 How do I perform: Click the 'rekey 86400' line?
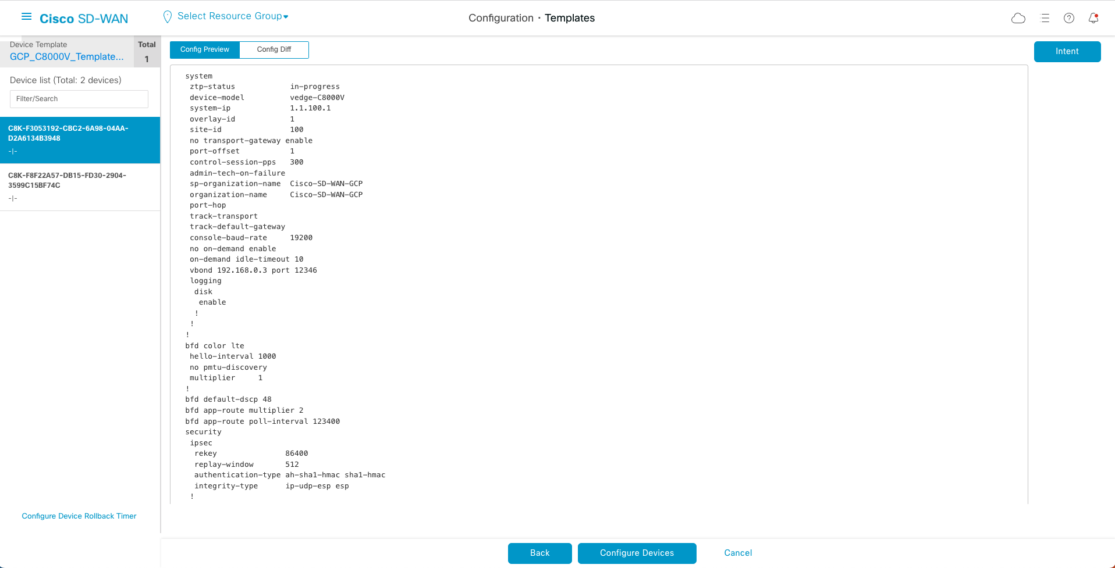251,453
